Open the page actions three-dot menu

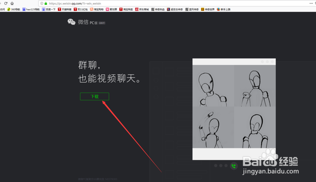(311, 3)
